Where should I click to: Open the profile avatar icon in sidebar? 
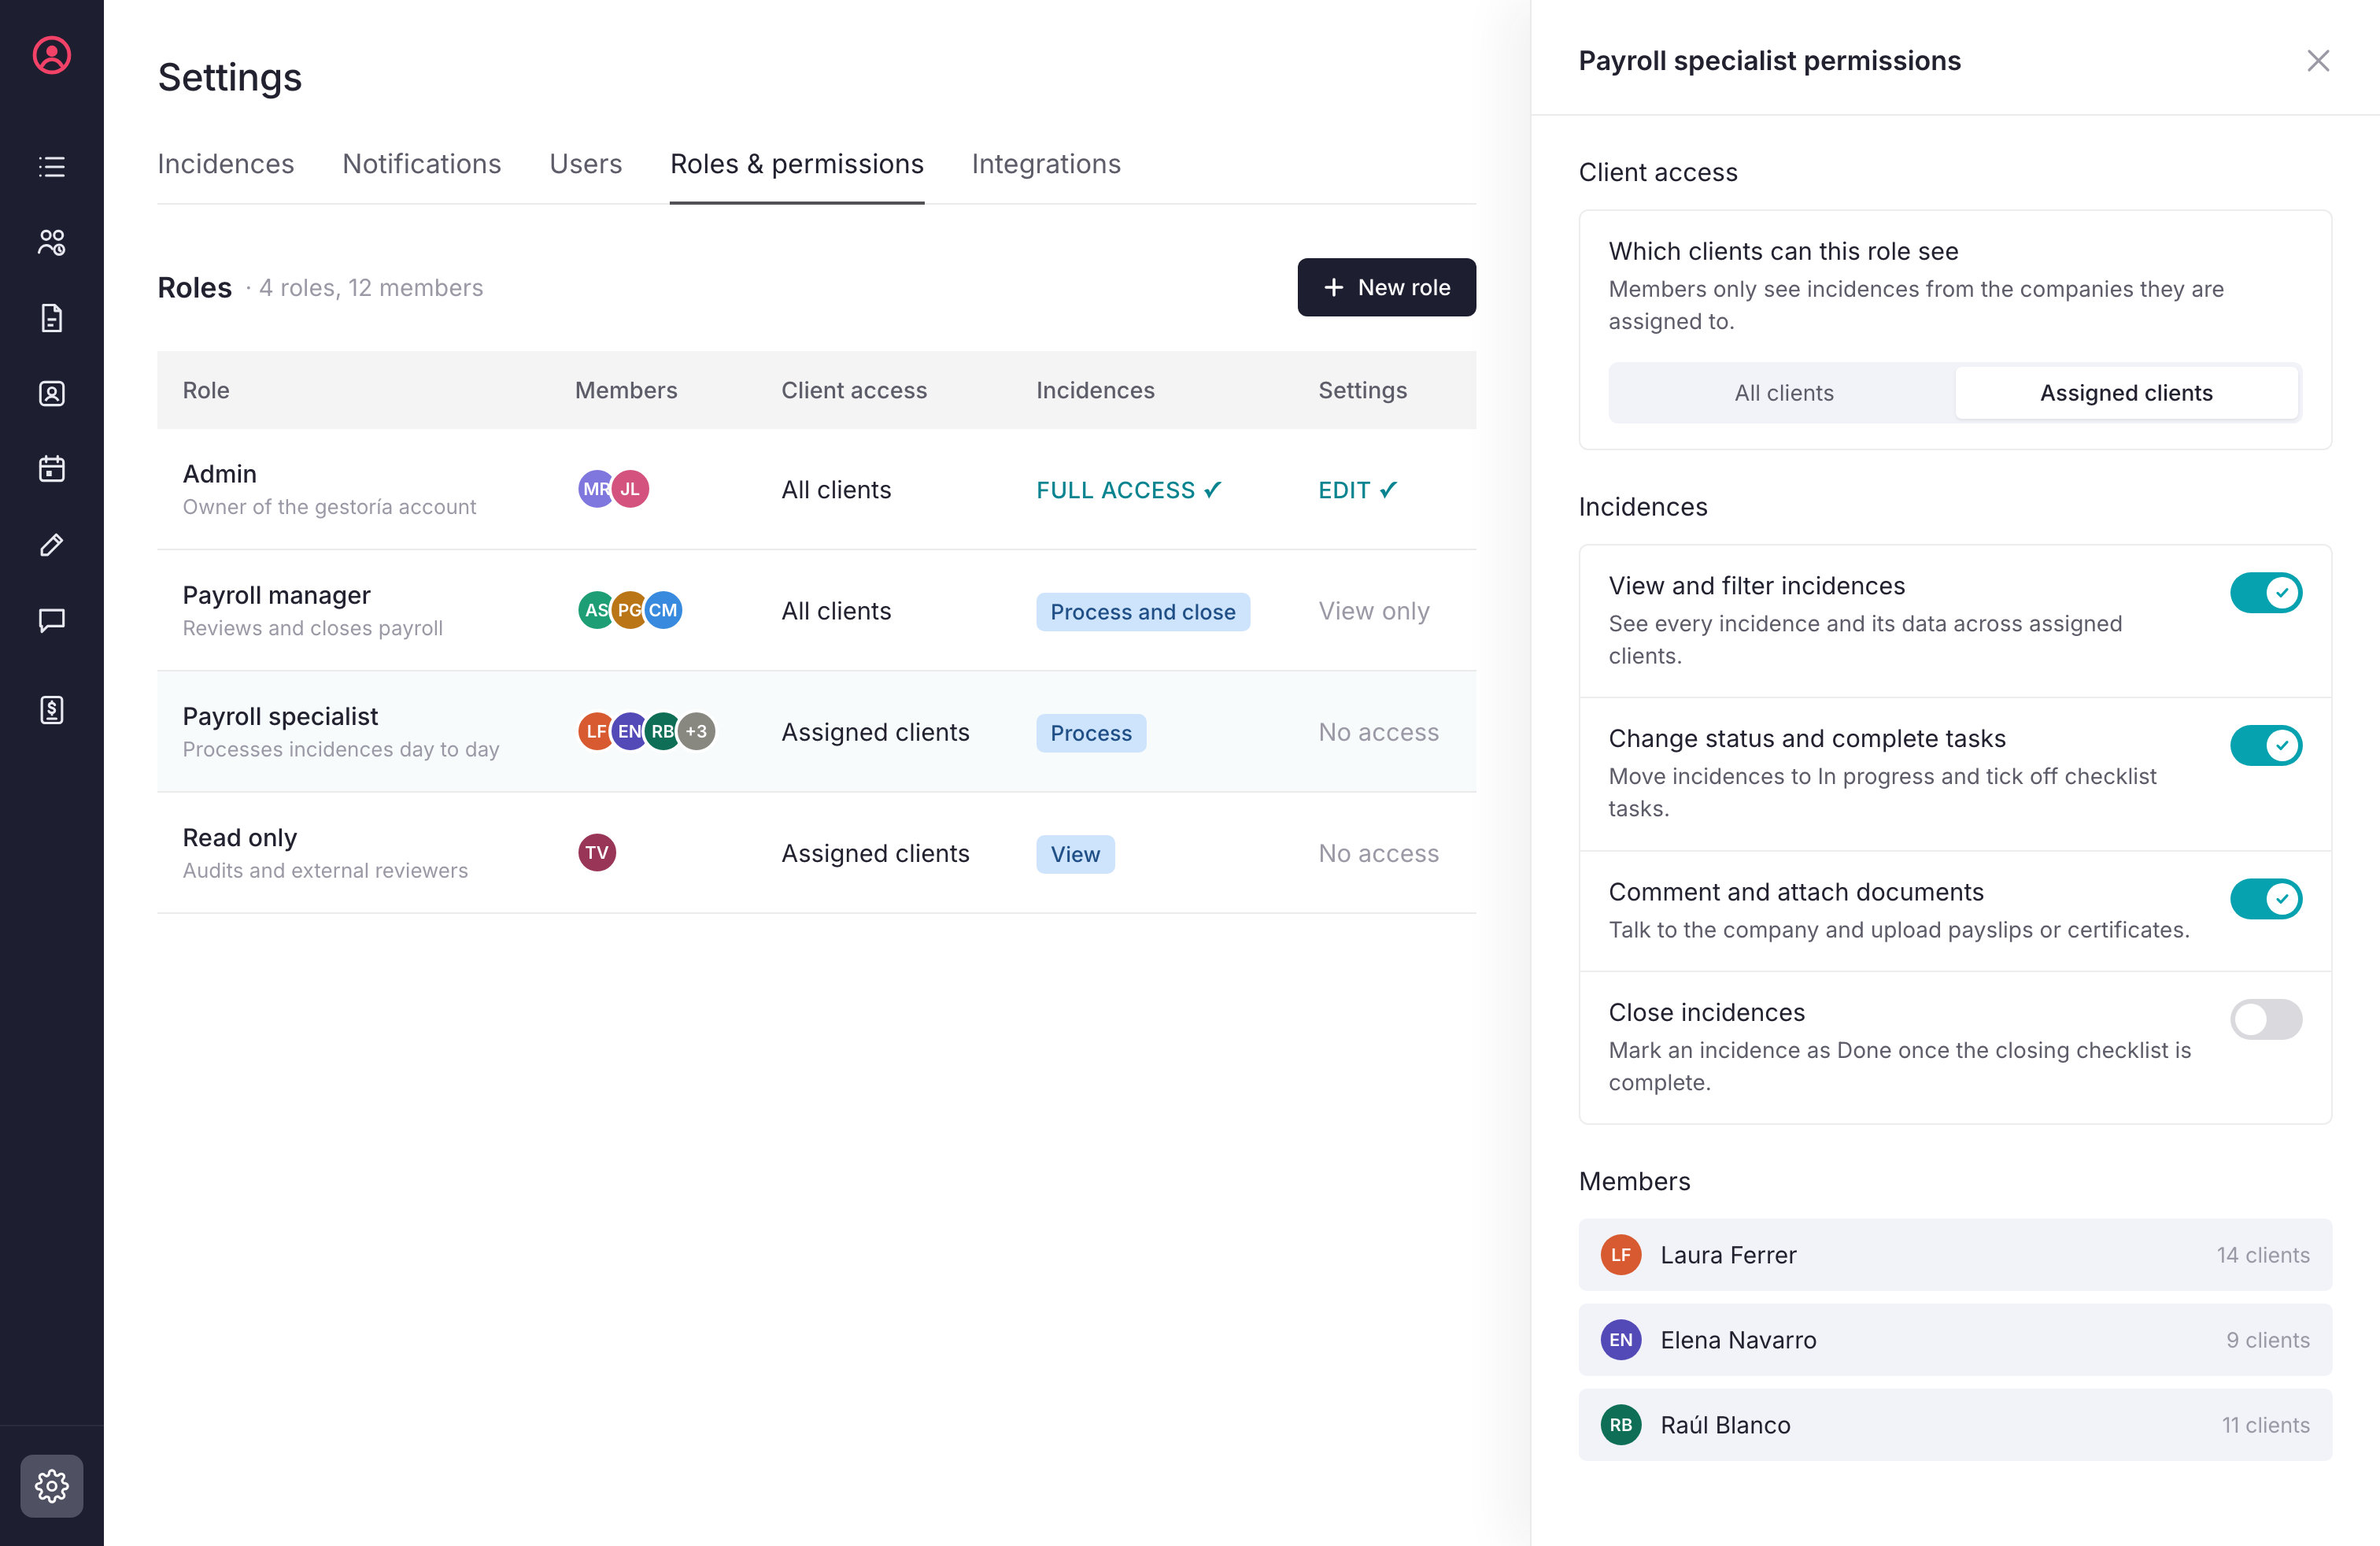click(52, 55)
